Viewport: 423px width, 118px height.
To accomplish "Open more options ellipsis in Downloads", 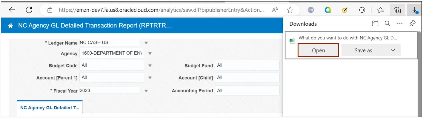I will (400, 23).
